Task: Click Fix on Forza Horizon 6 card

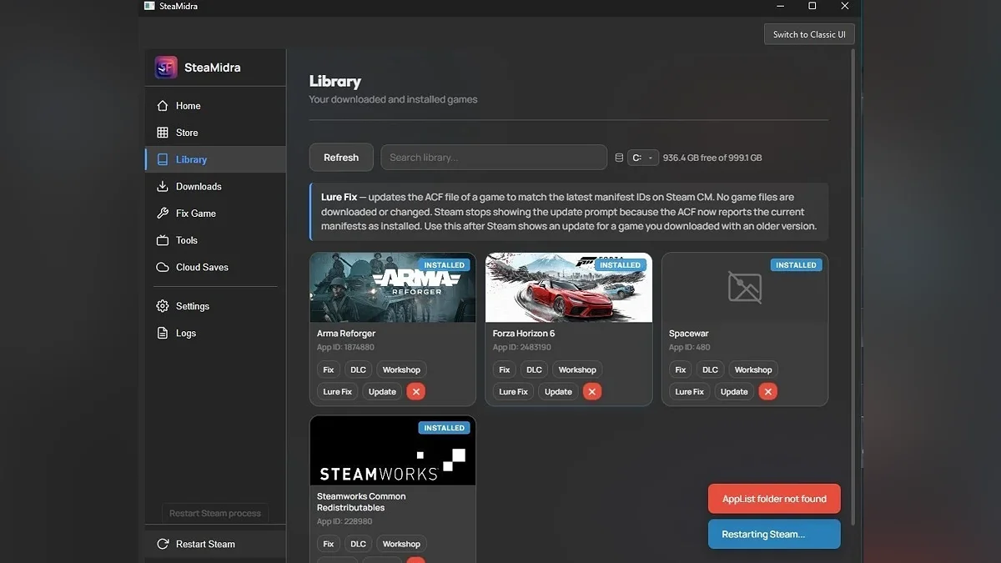Action: pos(505,369)
